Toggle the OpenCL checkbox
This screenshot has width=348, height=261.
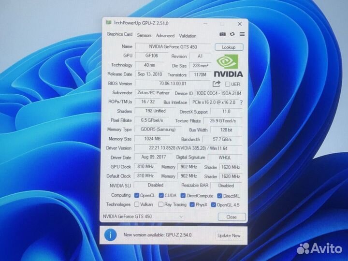137,196
